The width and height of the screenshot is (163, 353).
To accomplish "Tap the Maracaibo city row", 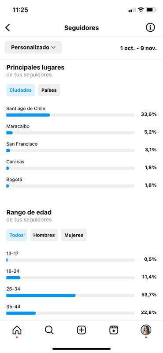I will (x=81, y=129).
